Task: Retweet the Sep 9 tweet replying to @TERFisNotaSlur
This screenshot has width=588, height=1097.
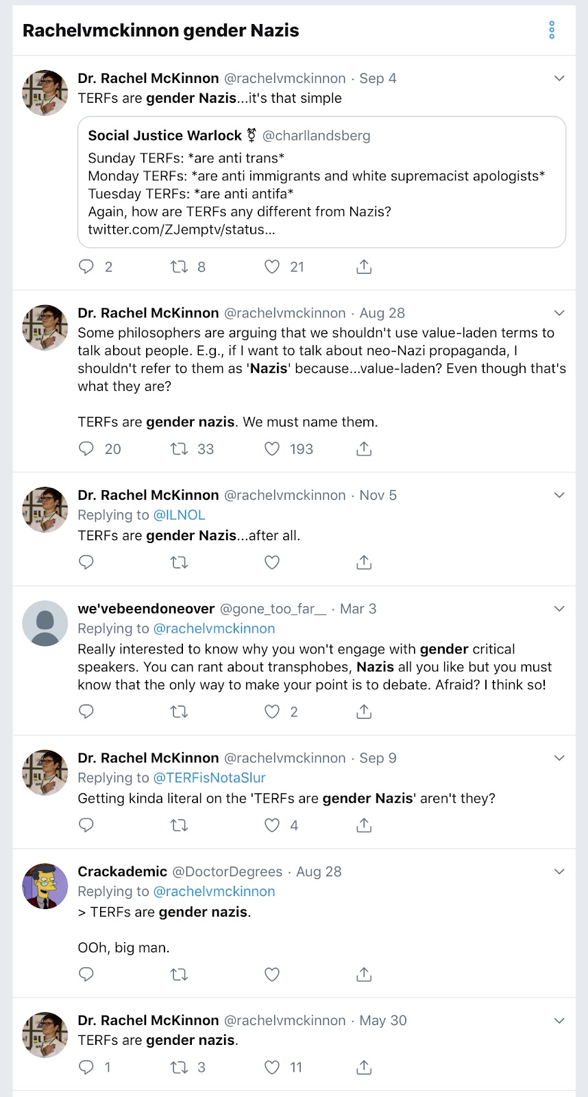Action: click(180, 825)
